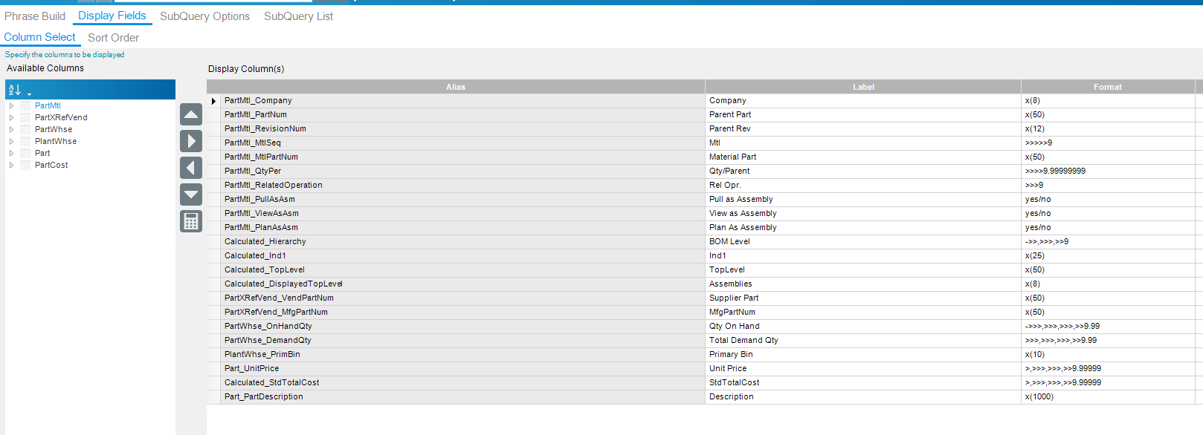The height and width of the screenshot is (435, 1203).
Task: Select the PlantWhse_PrimBin alias cell
Action: (462, 355)
